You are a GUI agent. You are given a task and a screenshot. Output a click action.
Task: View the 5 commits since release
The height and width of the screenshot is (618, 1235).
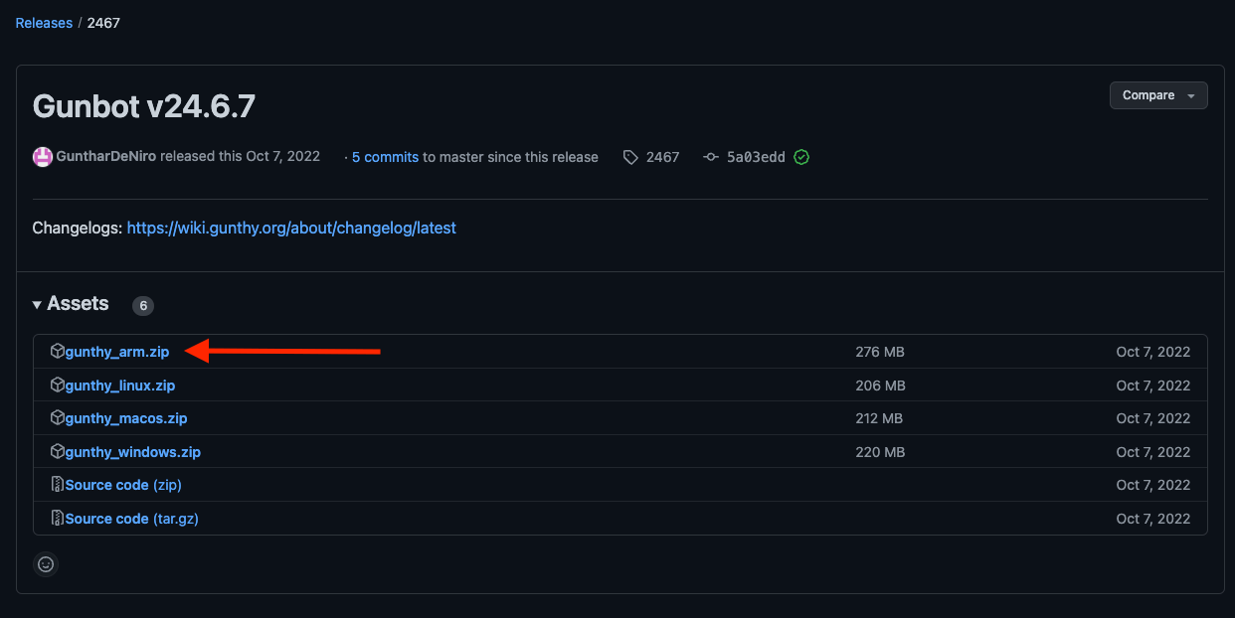pyautogui.click(x=385, y=157)
